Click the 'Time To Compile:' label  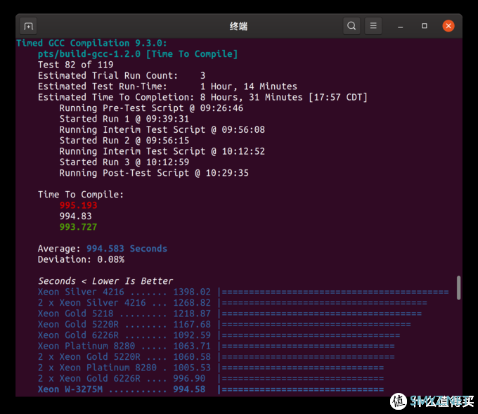[x=81, y=195]
